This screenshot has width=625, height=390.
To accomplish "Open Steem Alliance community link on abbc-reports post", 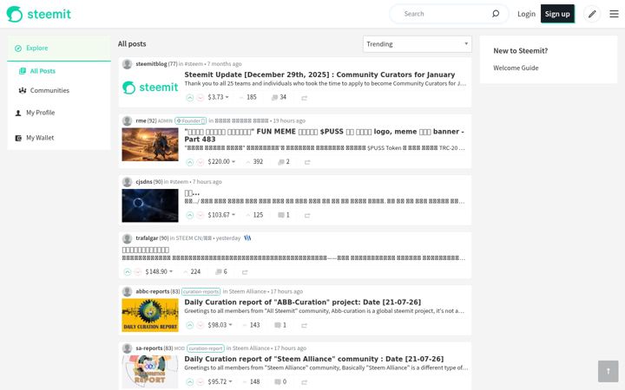I will [x=247, y=292].
